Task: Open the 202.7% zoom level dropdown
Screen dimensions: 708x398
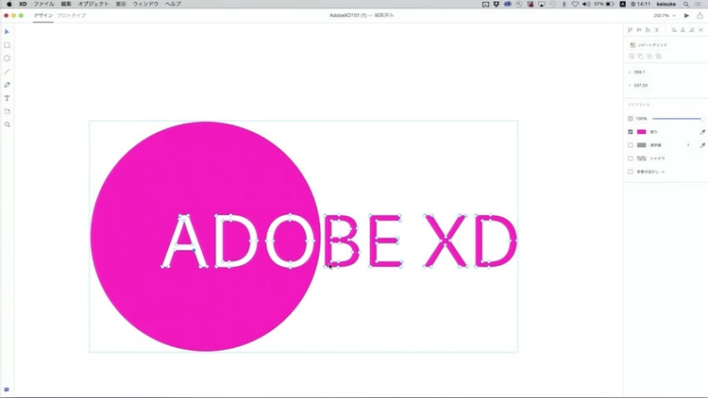Action: pyautogui.click(x=665, y=16)
